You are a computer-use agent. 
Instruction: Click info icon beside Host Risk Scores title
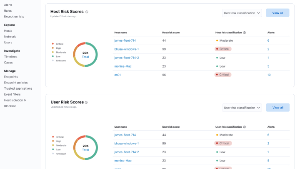(87, 12)
